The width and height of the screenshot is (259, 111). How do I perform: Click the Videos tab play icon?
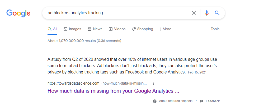(x=111, y=29)
